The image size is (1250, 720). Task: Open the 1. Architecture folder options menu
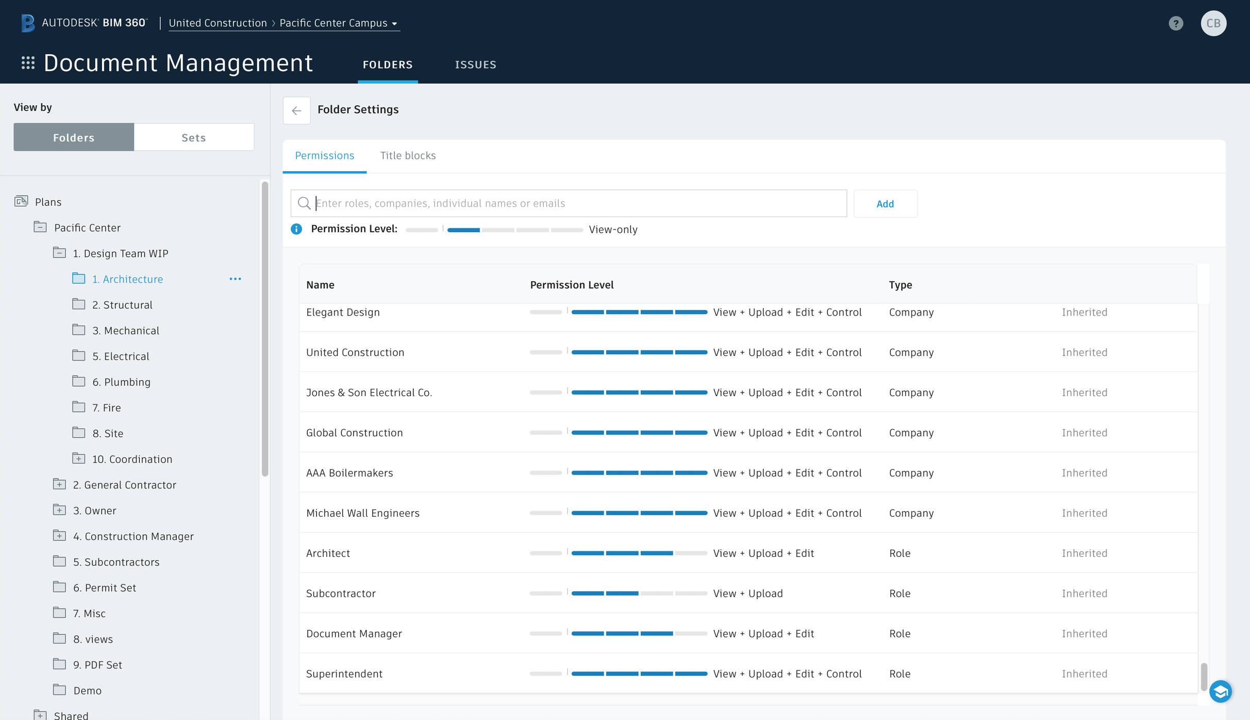pos(236,279)
